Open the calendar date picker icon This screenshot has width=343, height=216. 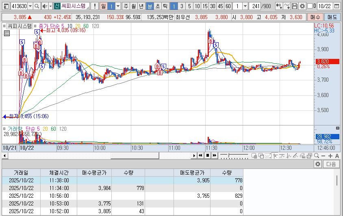(336, 6)
